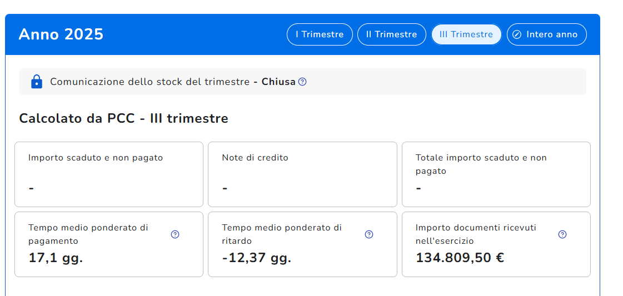Click the -12,37 gg. delay value

[256, 258]
